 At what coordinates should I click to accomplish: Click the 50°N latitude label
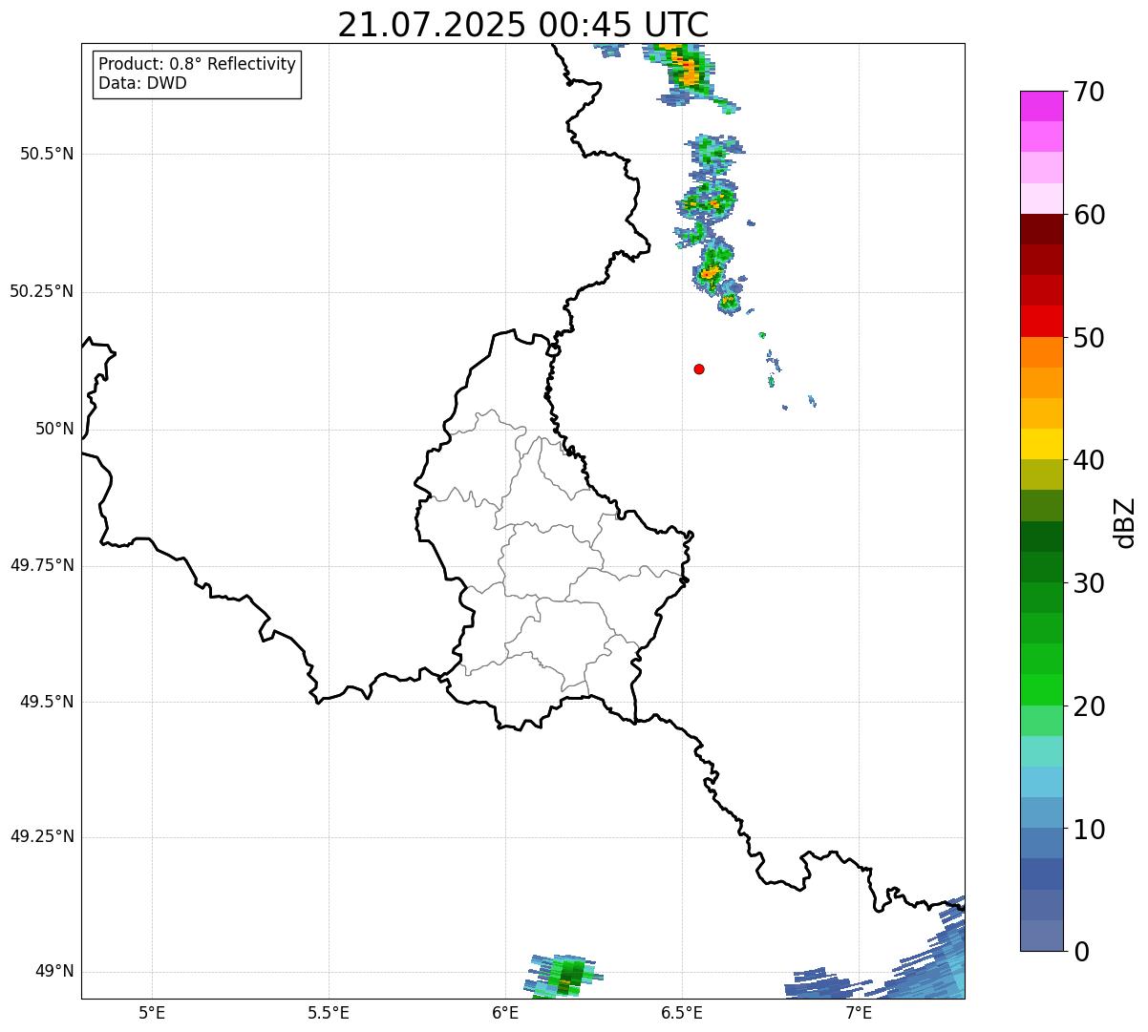point(54,429)
